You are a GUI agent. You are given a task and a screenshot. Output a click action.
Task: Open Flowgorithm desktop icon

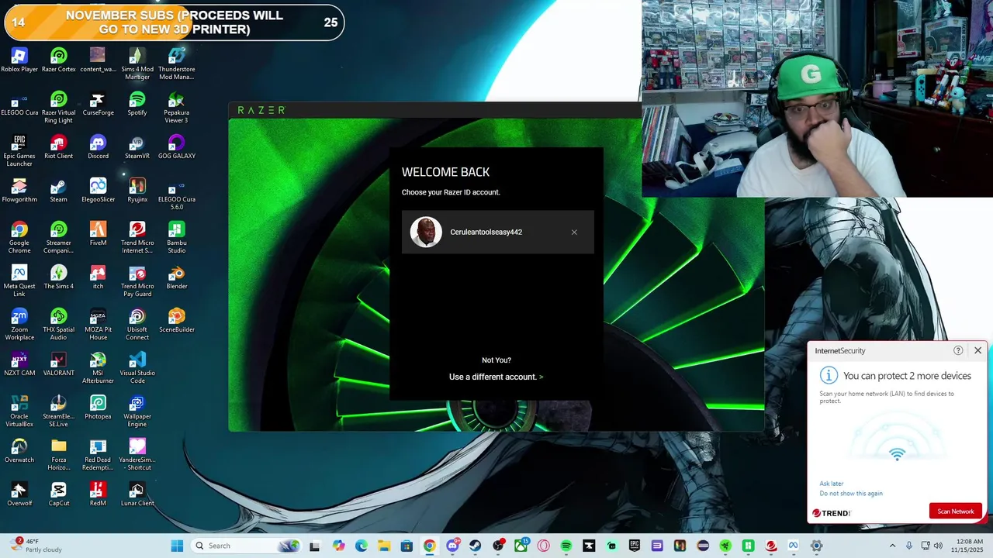coord(19,190)
